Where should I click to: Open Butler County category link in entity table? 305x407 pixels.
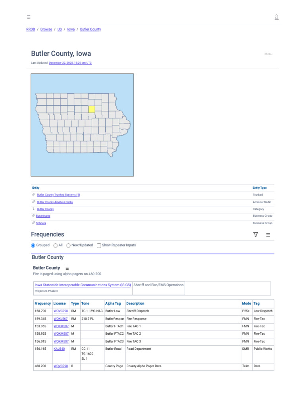[45, 209]
